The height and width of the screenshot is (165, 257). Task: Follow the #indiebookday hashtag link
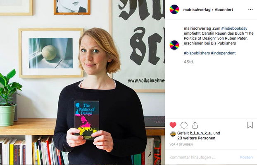click(234, 28)
